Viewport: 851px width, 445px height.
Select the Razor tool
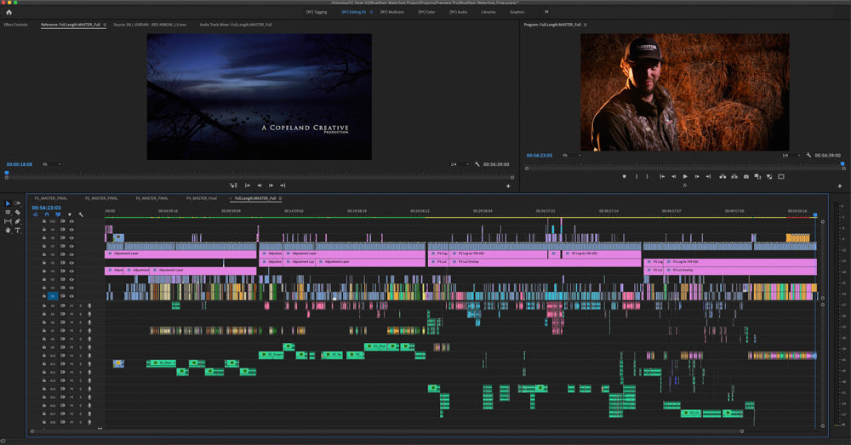17,213
